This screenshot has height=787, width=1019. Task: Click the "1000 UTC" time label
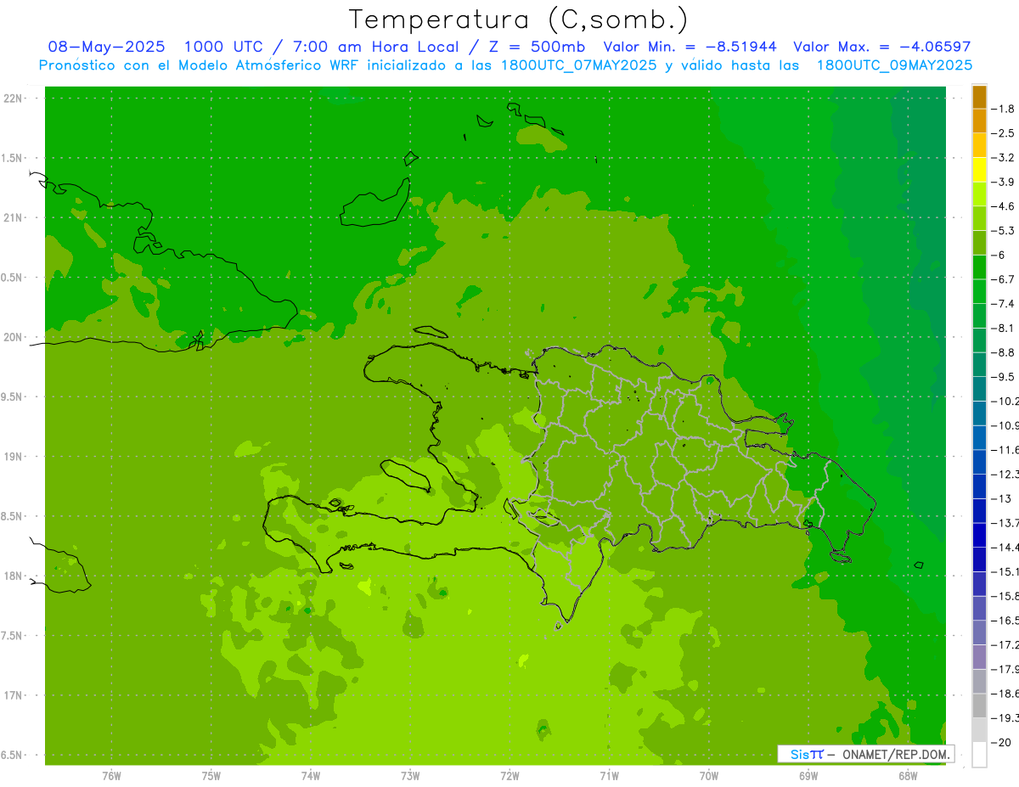[223, 48]
